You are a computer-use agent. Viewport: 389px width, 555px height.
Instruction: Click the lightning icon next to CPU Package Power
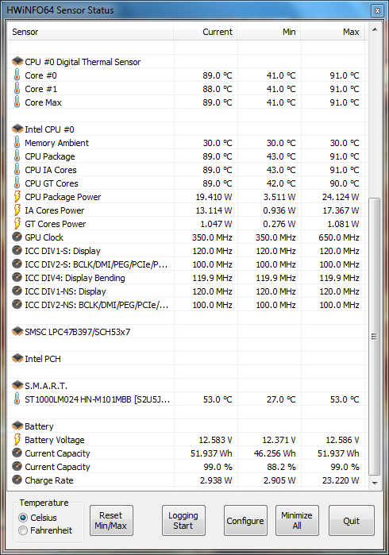pos(17,196)
